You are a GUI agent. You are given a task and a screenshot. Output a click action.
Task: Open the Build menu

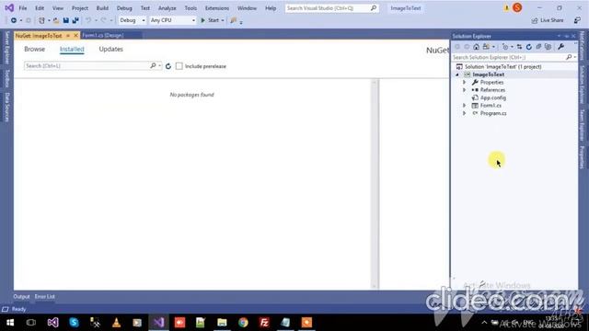(x=102, y=8)
